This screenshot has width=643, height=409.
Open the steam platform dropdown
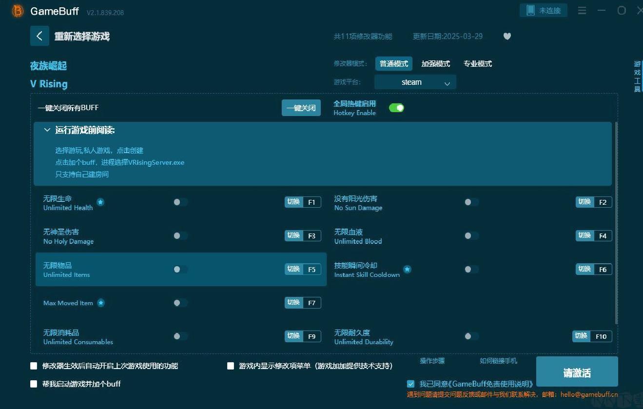(x=415, y=82)
